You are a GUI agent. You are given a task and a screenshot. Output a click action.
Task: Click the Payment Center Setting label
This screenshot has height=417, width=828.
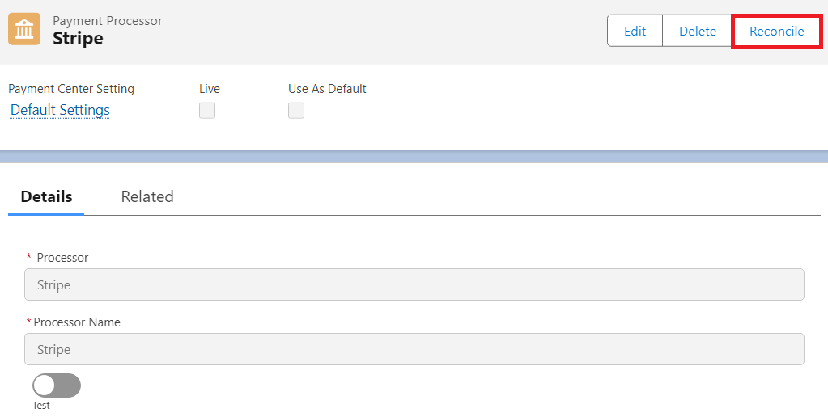(71, 89)
